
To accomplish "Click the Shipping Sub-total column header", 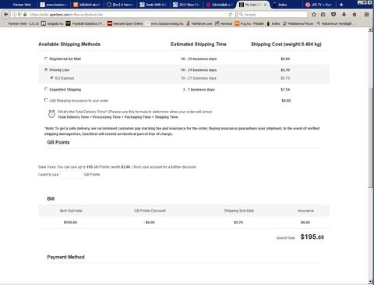I will (239, 211).
